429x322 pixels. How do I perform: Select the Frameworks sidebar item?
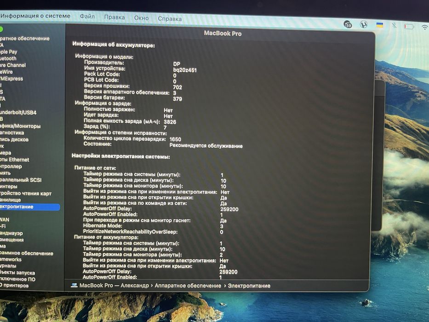(x=11, y=259)
